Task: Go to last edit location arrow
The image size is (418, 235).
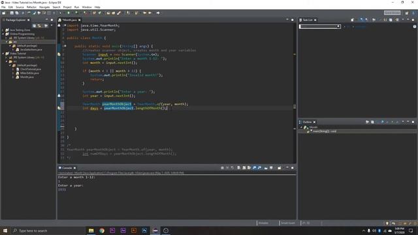Action: tap(145, 13)
